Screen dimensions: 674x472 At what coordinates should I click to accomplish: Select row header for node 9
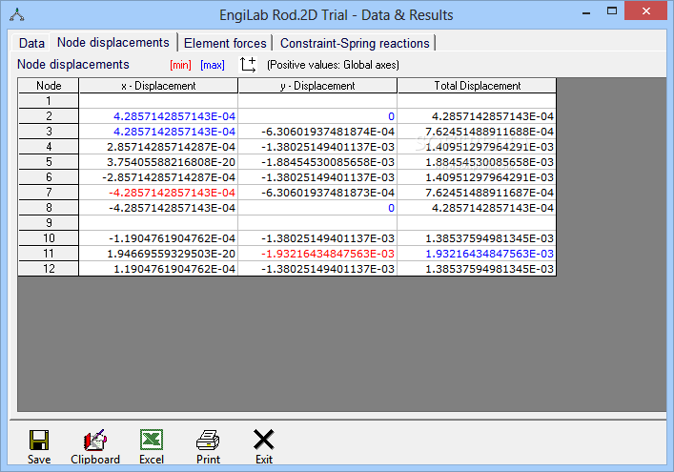coord(49,223)
